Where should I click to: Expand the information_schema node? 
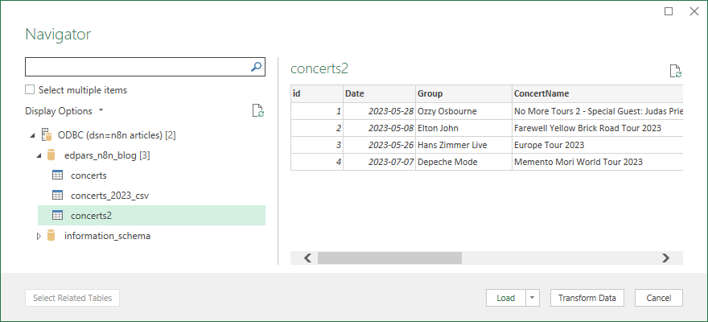tap(38, 236)
